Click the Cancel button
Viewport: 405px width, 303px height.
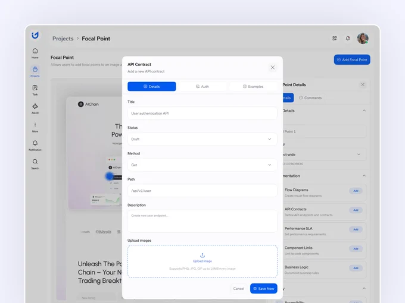238,289
